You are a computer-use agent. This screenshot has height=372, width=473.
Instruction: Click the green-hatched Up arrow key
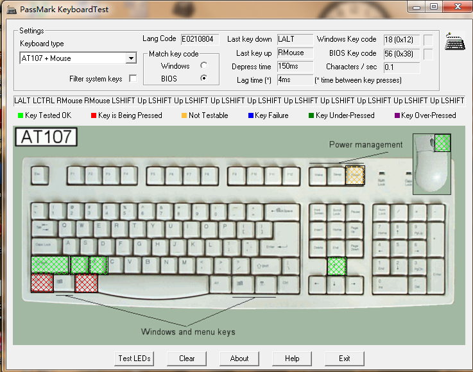click(337, 266)
